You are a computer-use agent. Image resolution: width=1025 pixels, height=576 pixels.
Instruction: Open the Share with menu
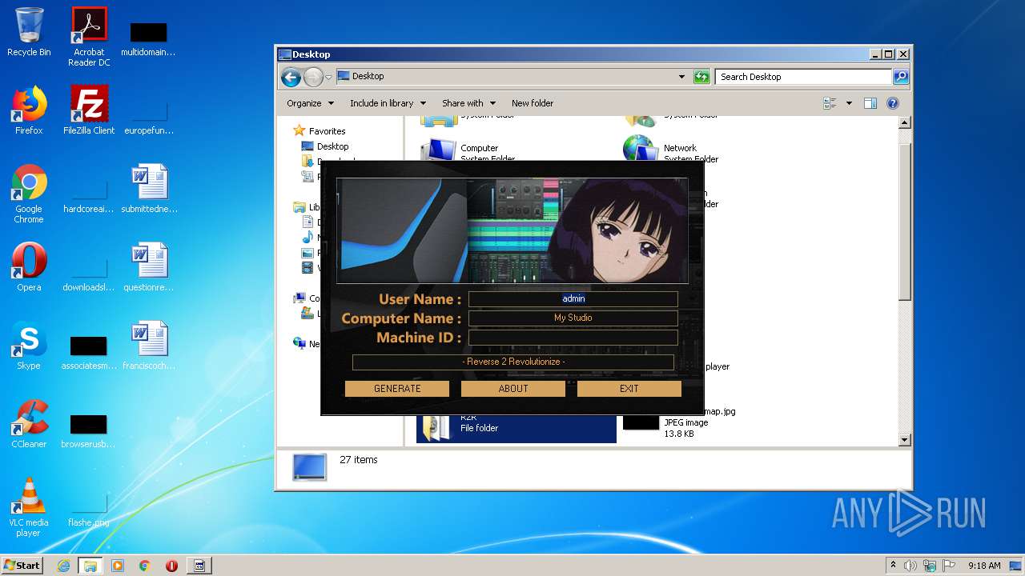tap(468, 103)
